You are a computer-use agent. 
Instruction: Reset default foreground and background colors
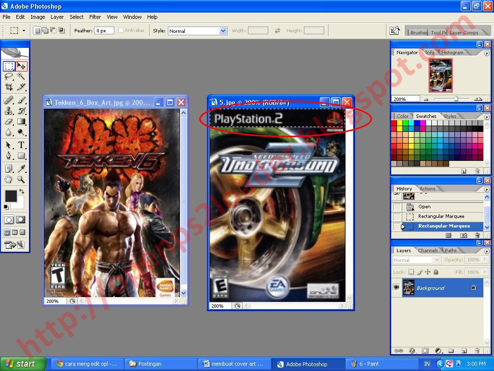point(6,207)
